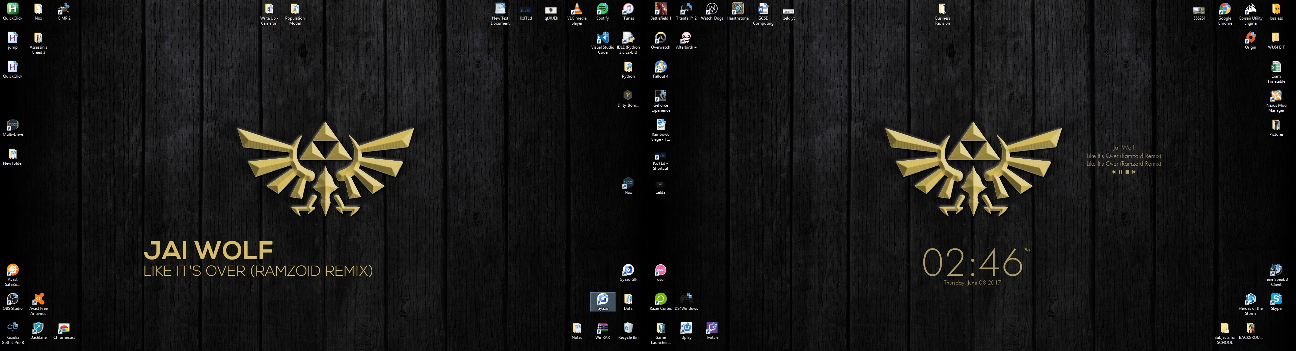Image resolution: width=1296 pixels, height=351 pixels.
Task: Launch the Fallout 4 shortcut
Action: pos(660,70)
